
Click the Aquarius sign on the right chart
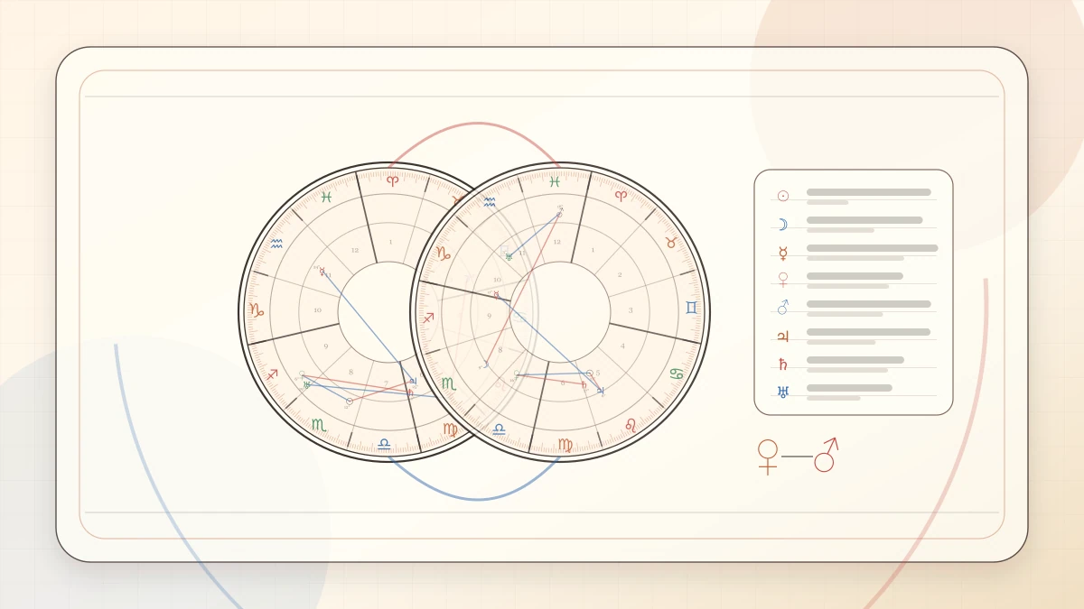pos(490,202)
